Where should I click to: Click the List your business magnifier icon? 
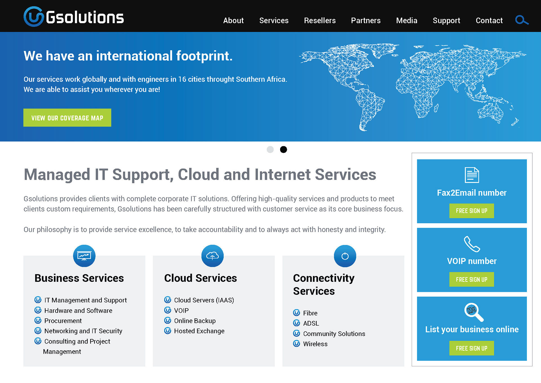point(473,312)
